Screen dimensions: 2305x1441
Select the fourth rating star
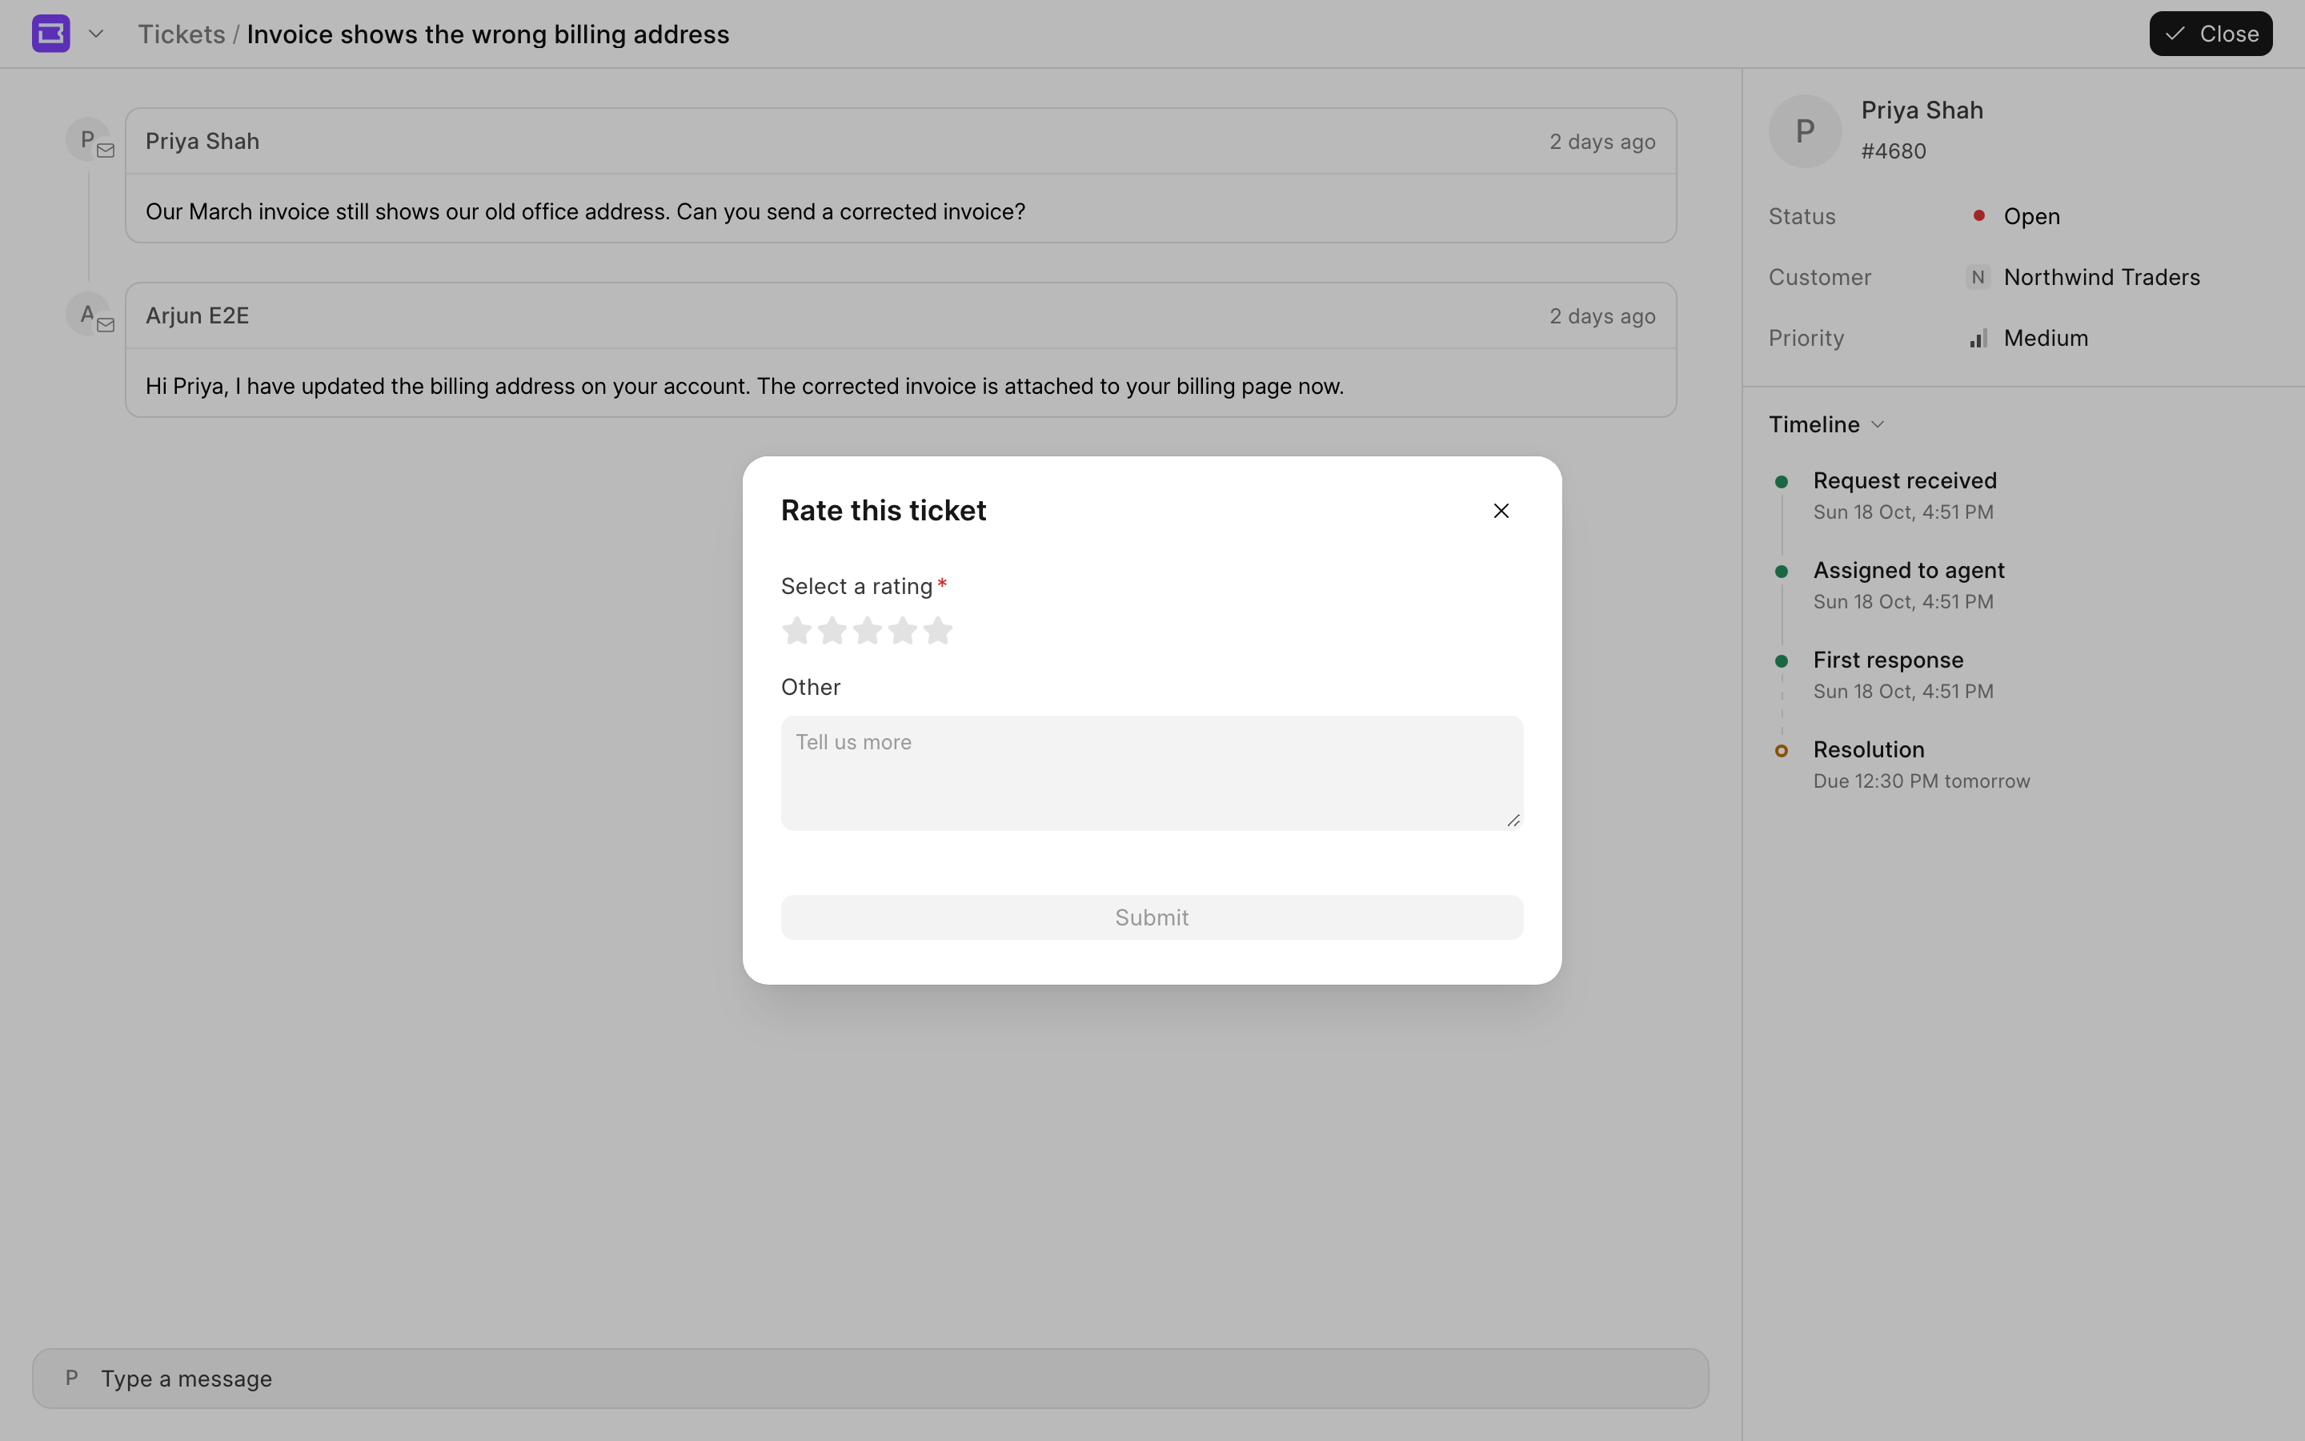click(x=902, y=630)
